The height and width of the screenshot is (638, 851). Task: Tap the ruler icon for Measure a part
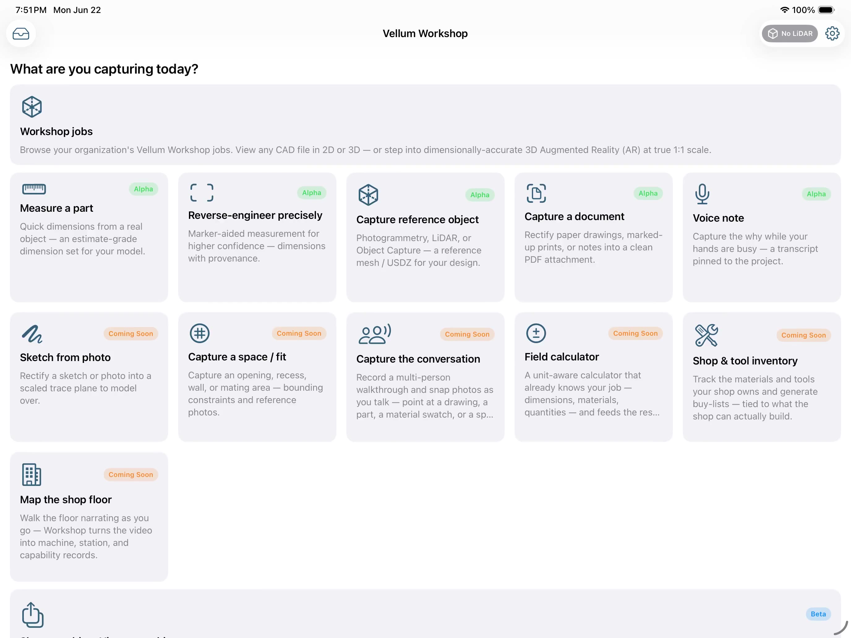click(34, 189)
